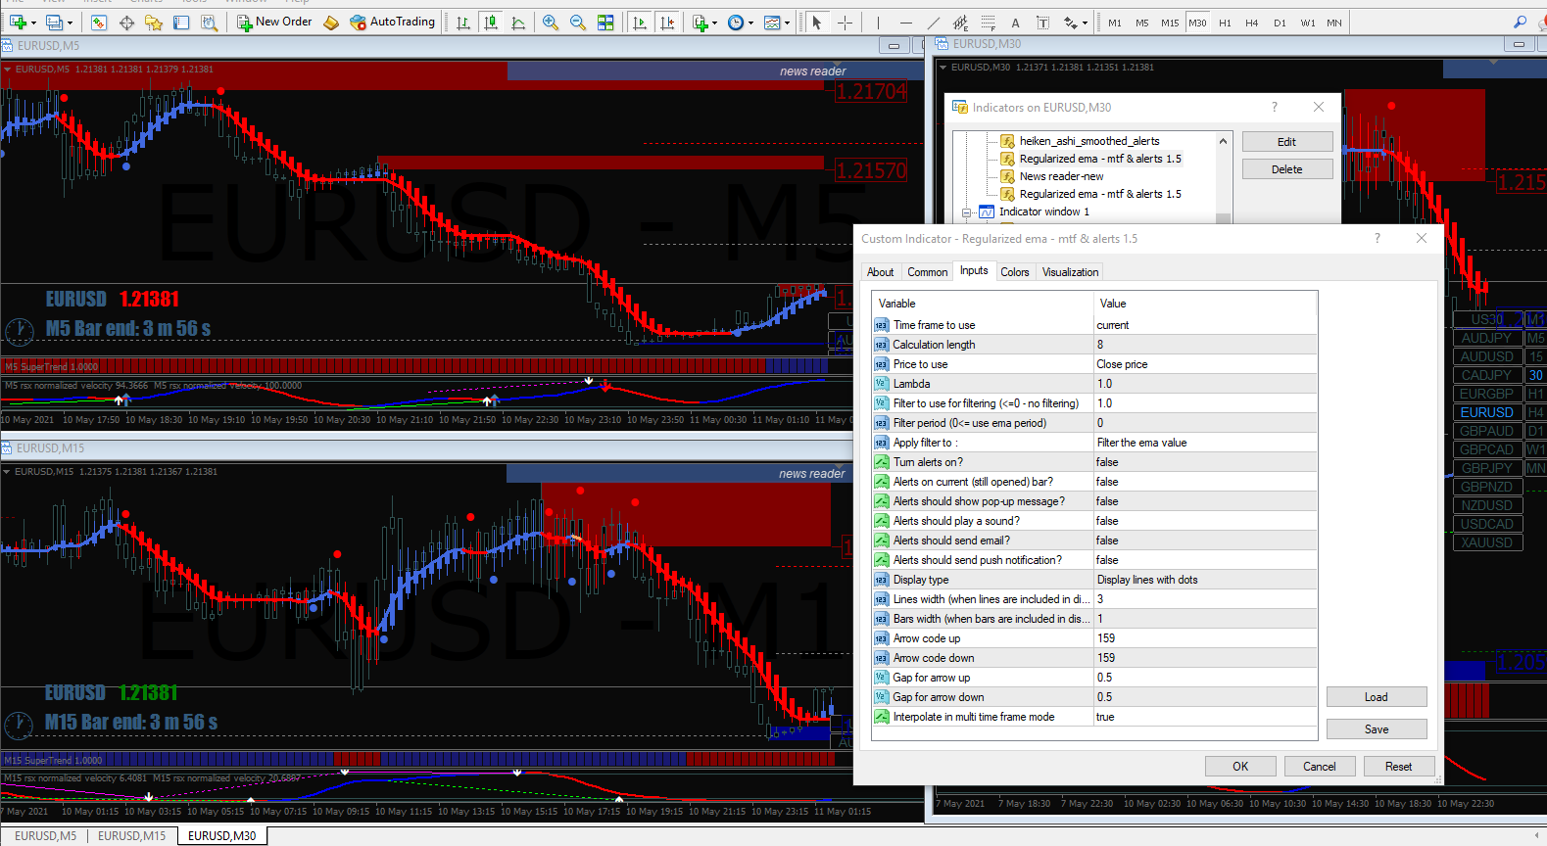Show the Navigator panel via the star-folder icon
The height and width of the screenshot is (846, 1547).
click(154, 23)
